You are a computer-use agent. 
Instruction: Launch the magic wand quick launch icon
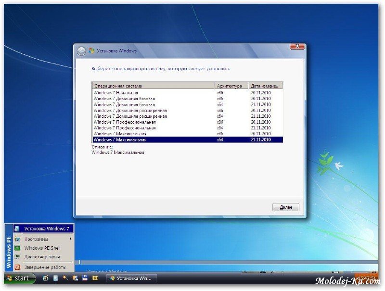point(65,278)
